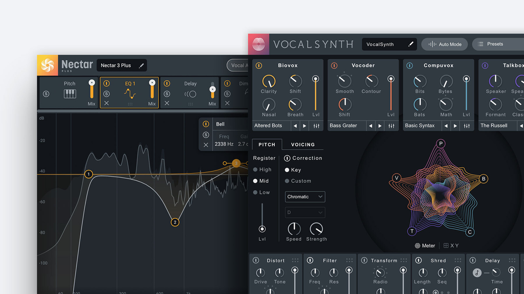This screenshot has height=294, width=524.
Task: Remove the EQ 1 module
Action: coord(106,103)
